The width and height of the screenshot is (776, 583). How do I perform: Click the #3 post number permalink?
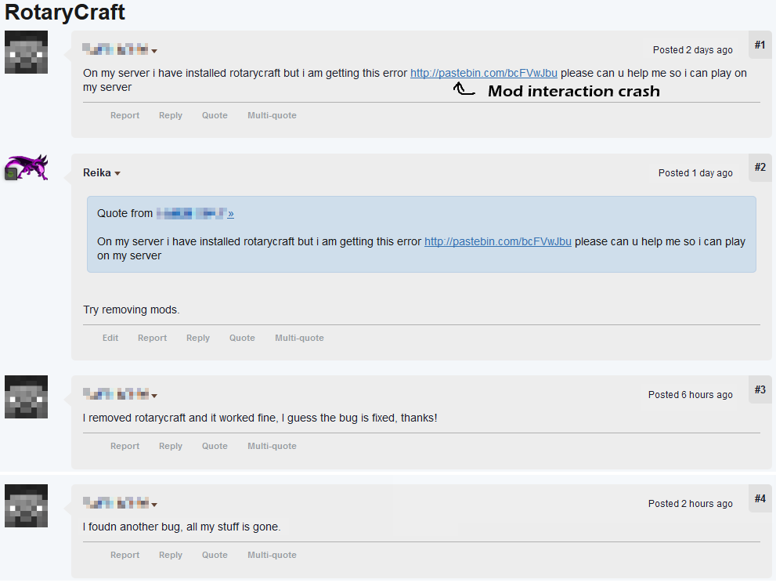tap(760, 389)
